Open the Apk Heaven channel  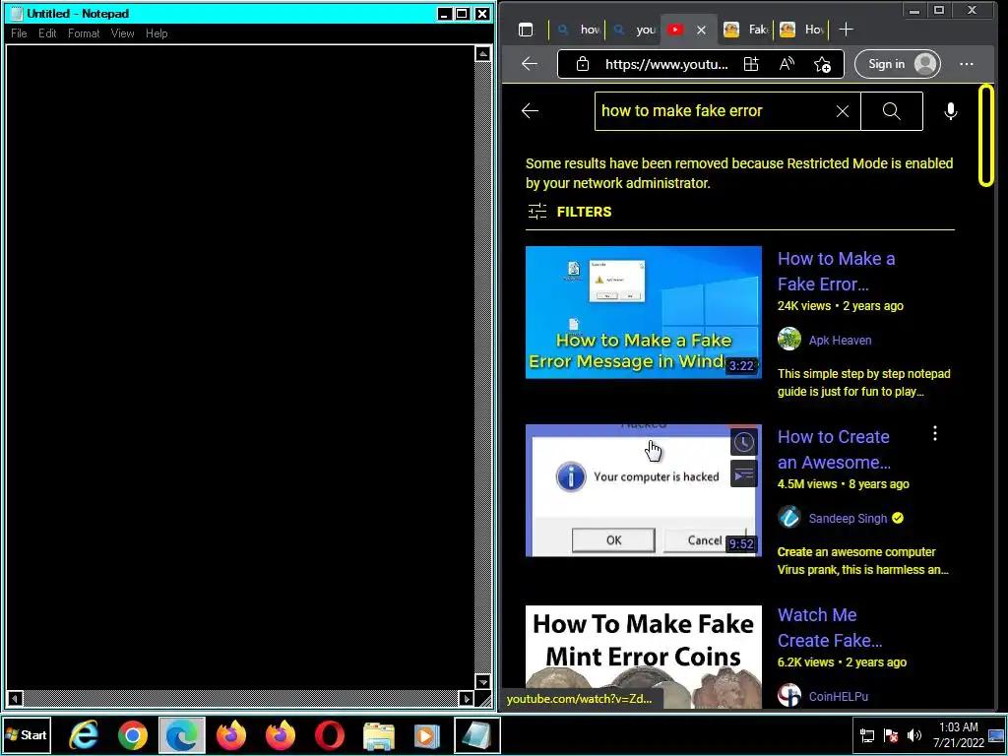coord(840,340)
